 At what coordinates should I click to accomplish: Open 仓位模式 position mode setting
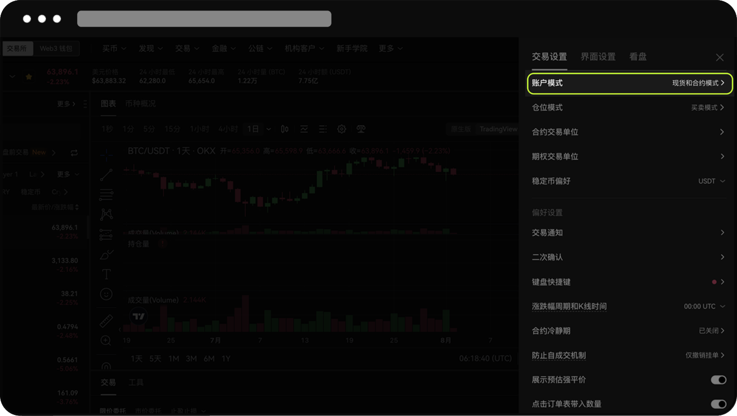pyautogui.click(x=628, y=107)
